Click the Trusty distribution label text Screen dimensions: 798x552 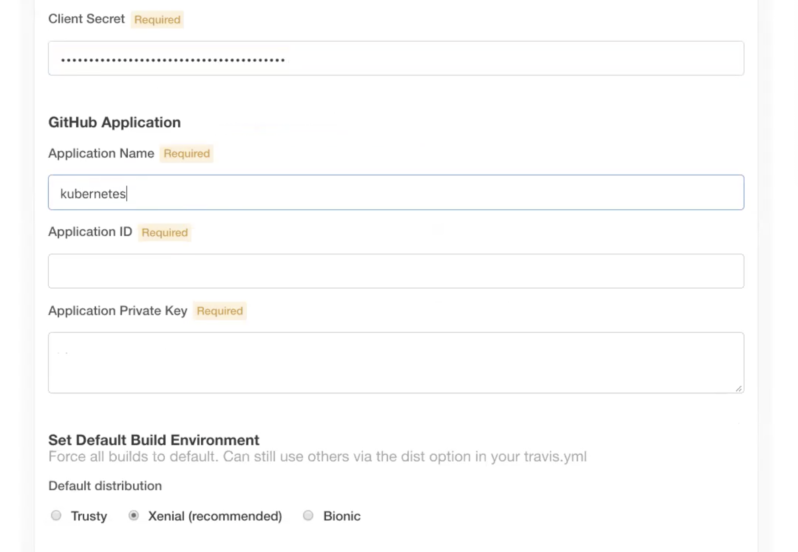coord(89,516)
